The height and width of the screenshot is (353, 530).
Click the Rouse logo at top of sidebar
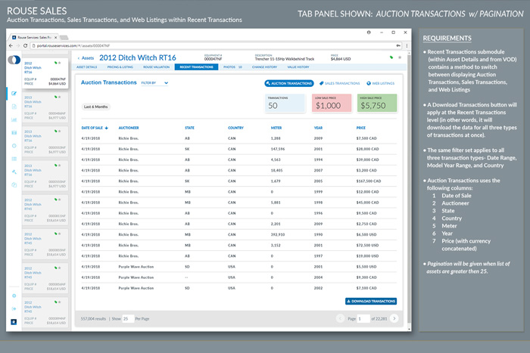(x=14, y=60)
